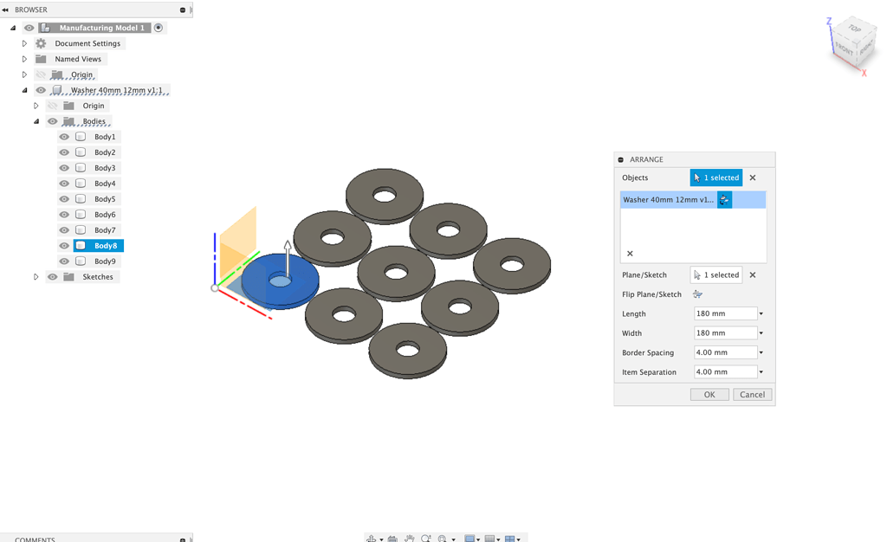887x542 pixels.
Task: Open the Length value dropdown
Action: (760, 313)
